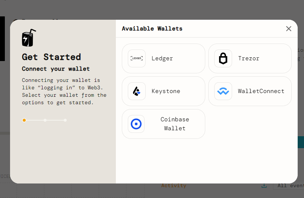Click the Keystone logo icon
The height and width of the screenshot is (198, 304).
(136, 91)
